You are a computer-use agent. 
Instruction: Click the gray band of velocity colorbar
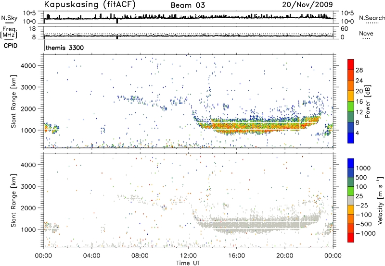pos(351,201)
